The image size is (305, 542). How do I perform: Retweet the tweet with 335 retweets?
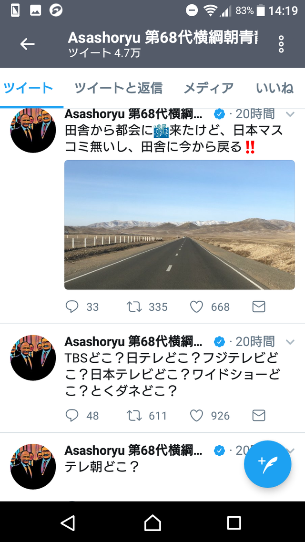(134, 307)
